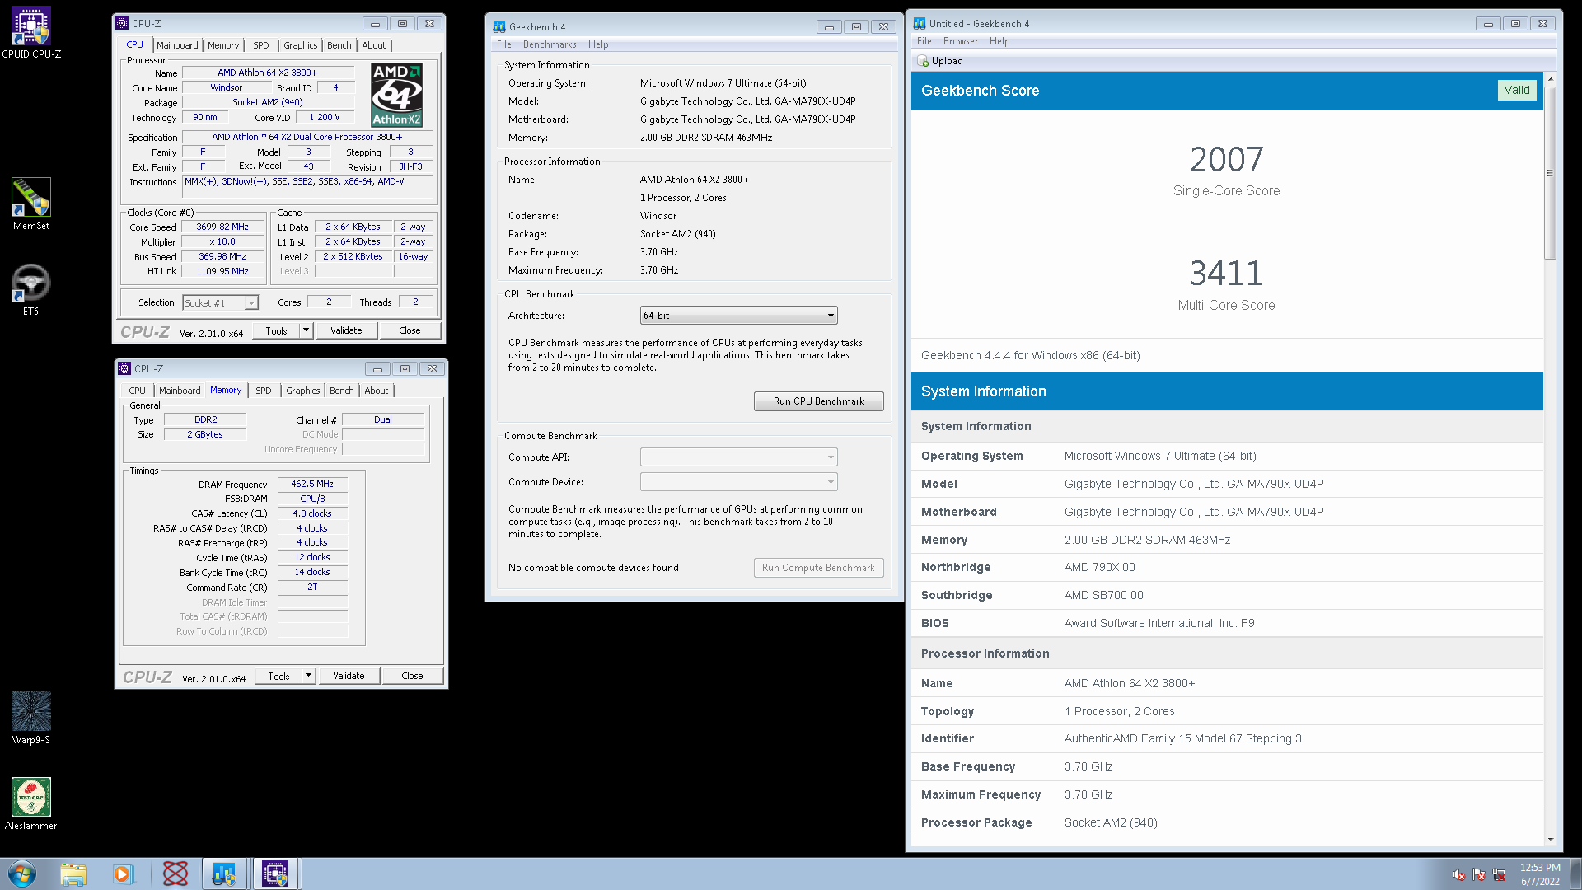
Task: Open the File menu in Geekbench 4
Action: coord(504,44)
